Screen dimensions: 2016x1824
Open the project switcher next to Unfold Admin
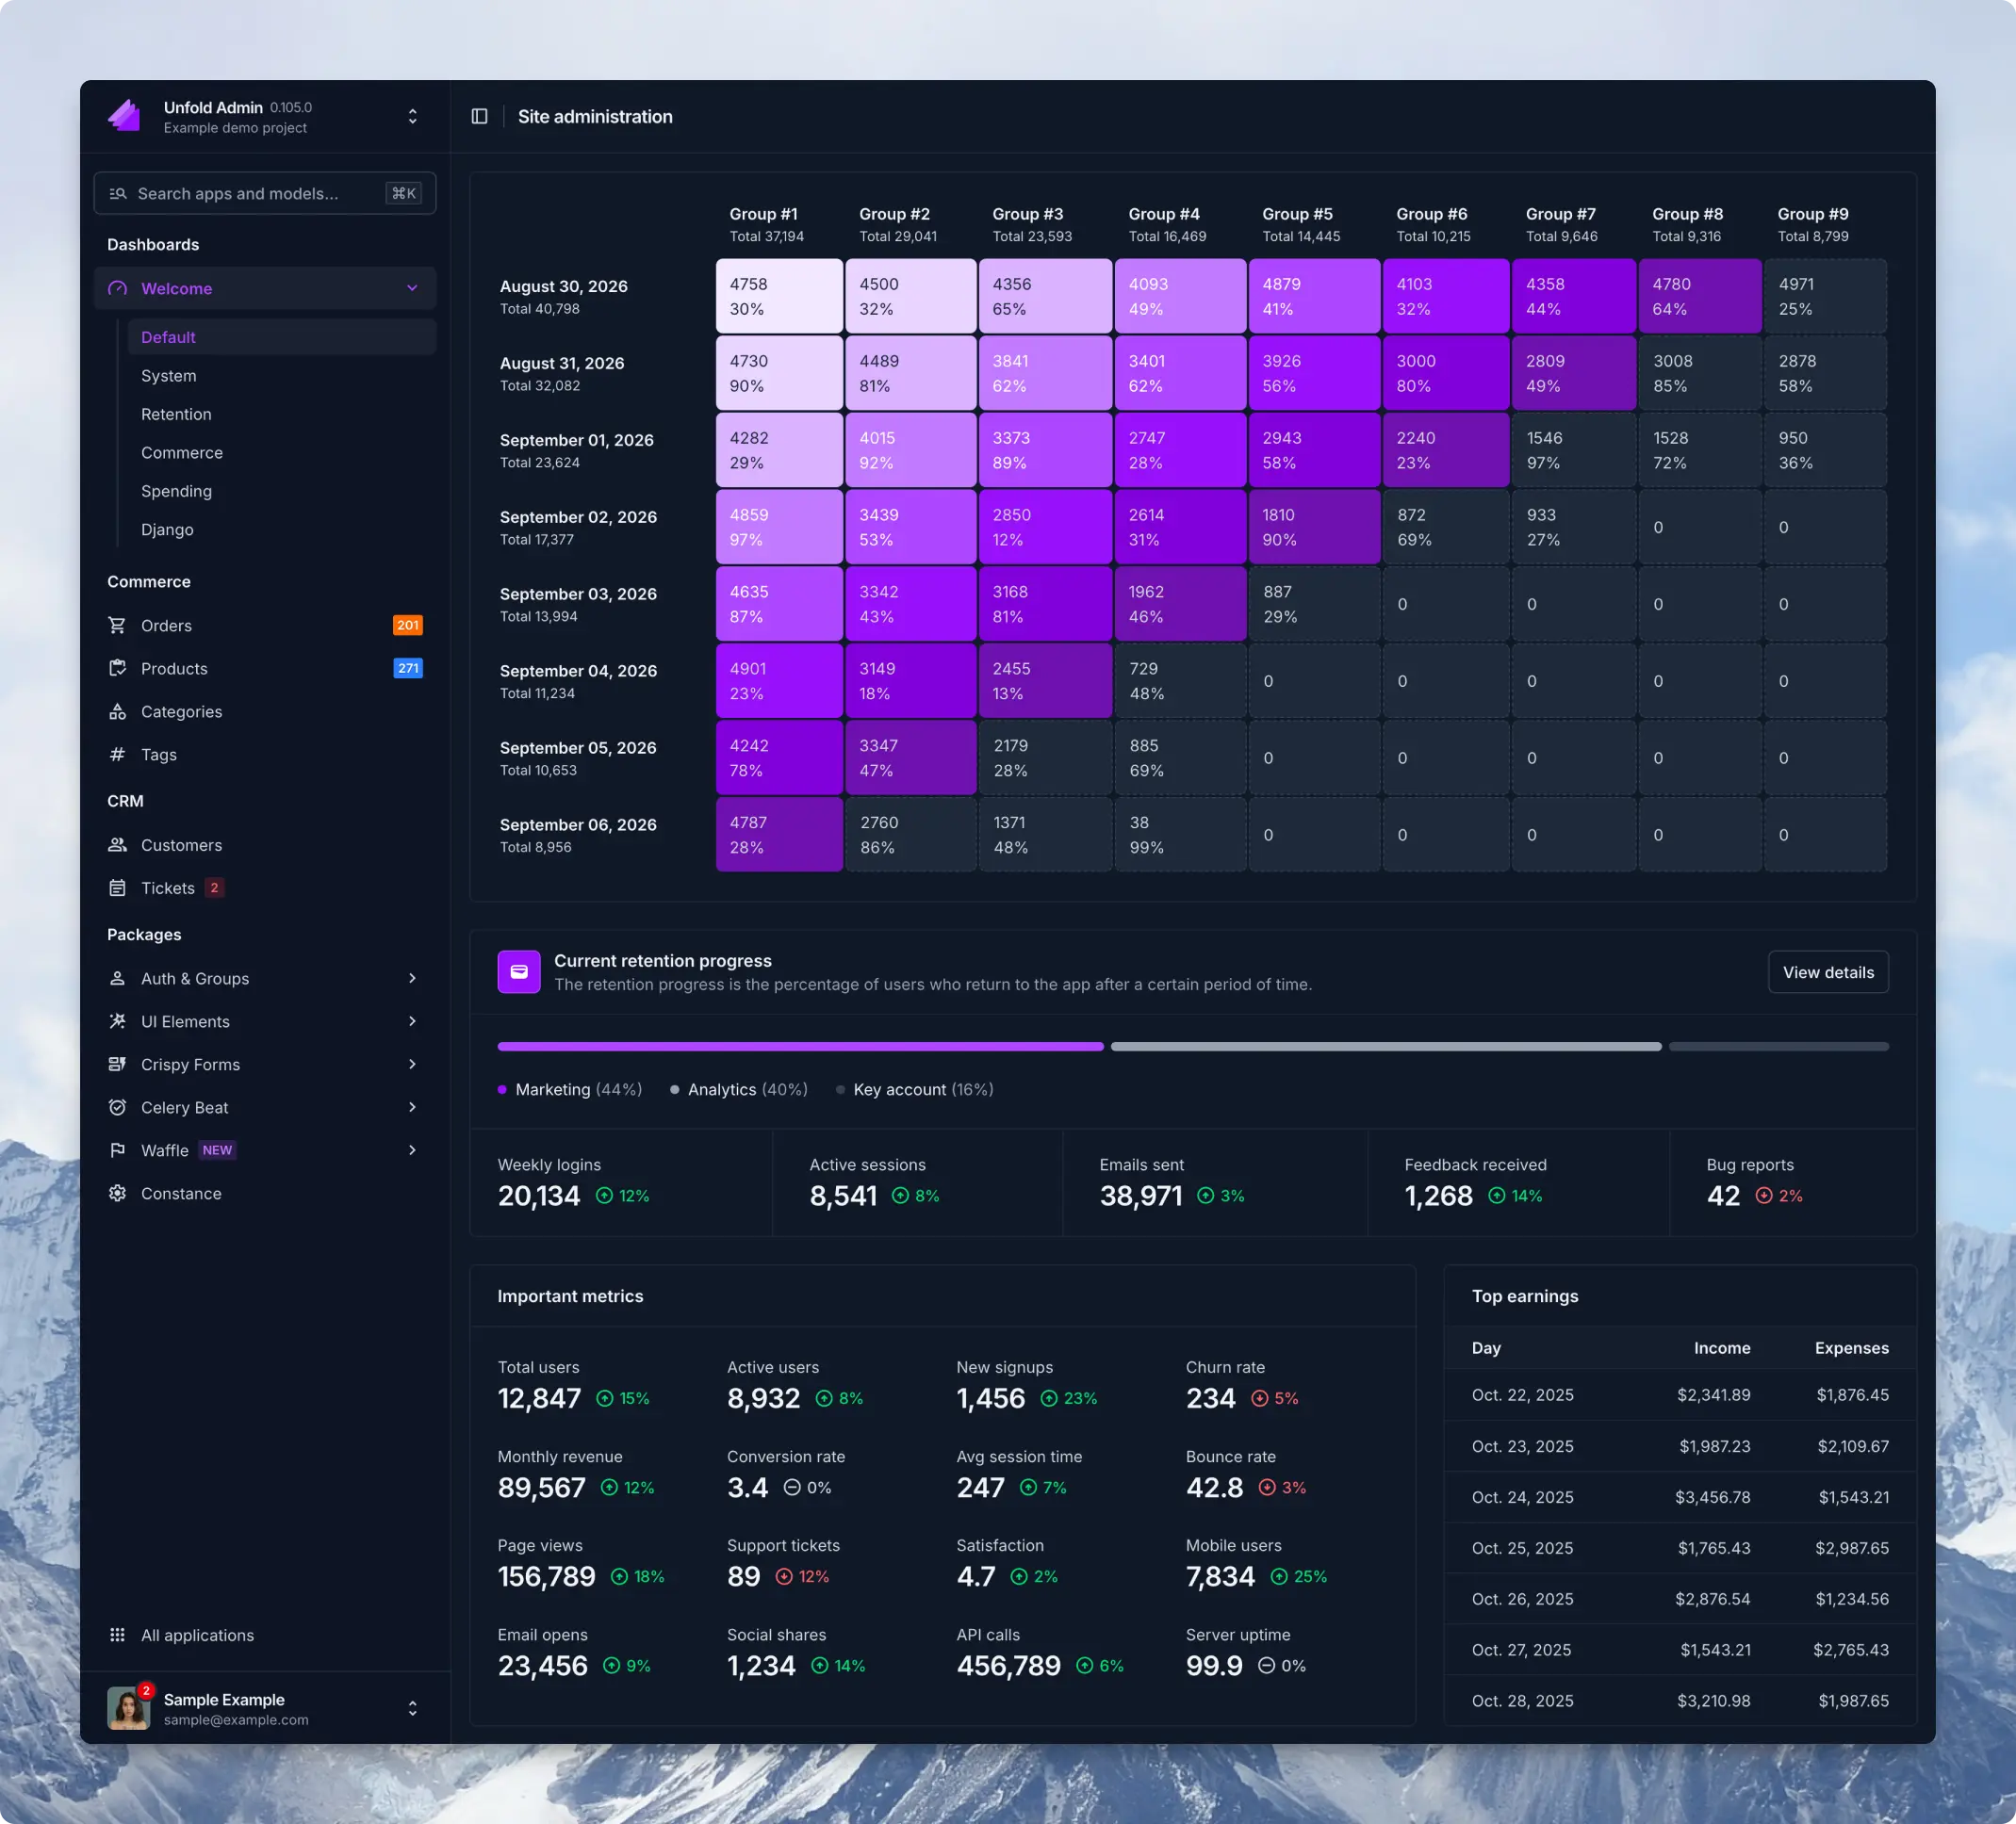(412, 117)
